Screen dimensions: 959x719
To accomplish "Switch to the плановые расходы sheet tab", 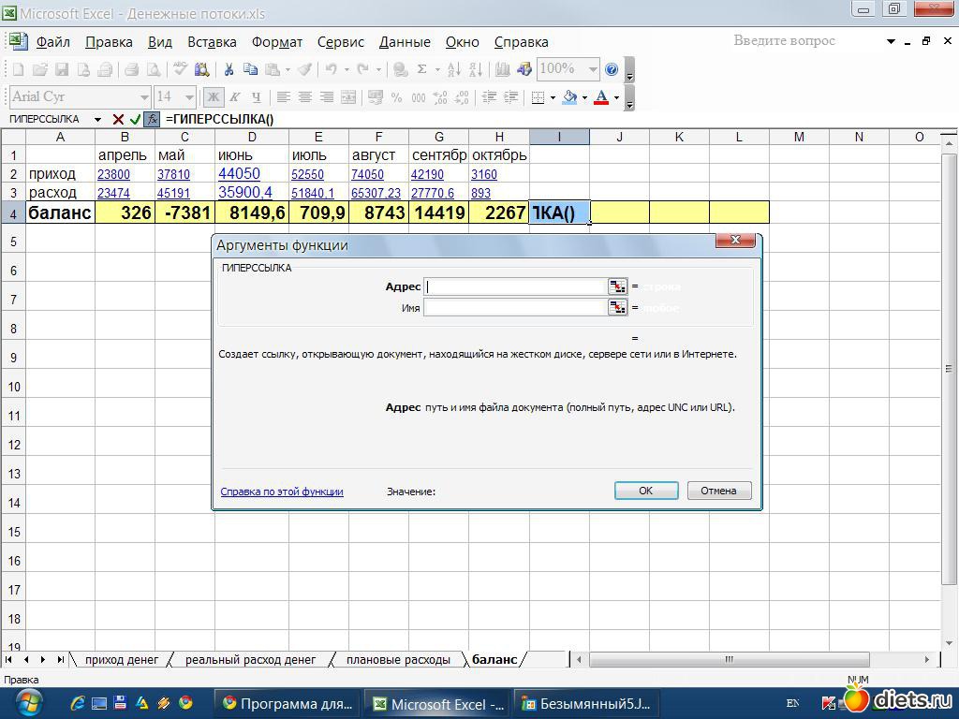I will pos(398,660).
